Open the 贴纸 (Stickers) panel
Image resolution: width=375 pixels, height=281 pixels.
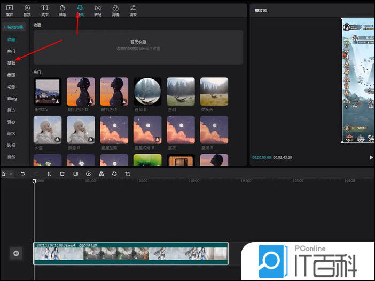coord(62,10)
